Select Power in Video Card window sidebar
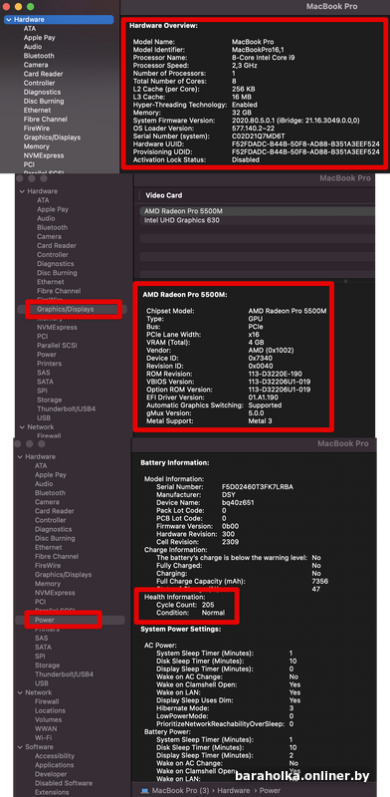The height and width of the screenshot is (797, 390). pos(47,355)
